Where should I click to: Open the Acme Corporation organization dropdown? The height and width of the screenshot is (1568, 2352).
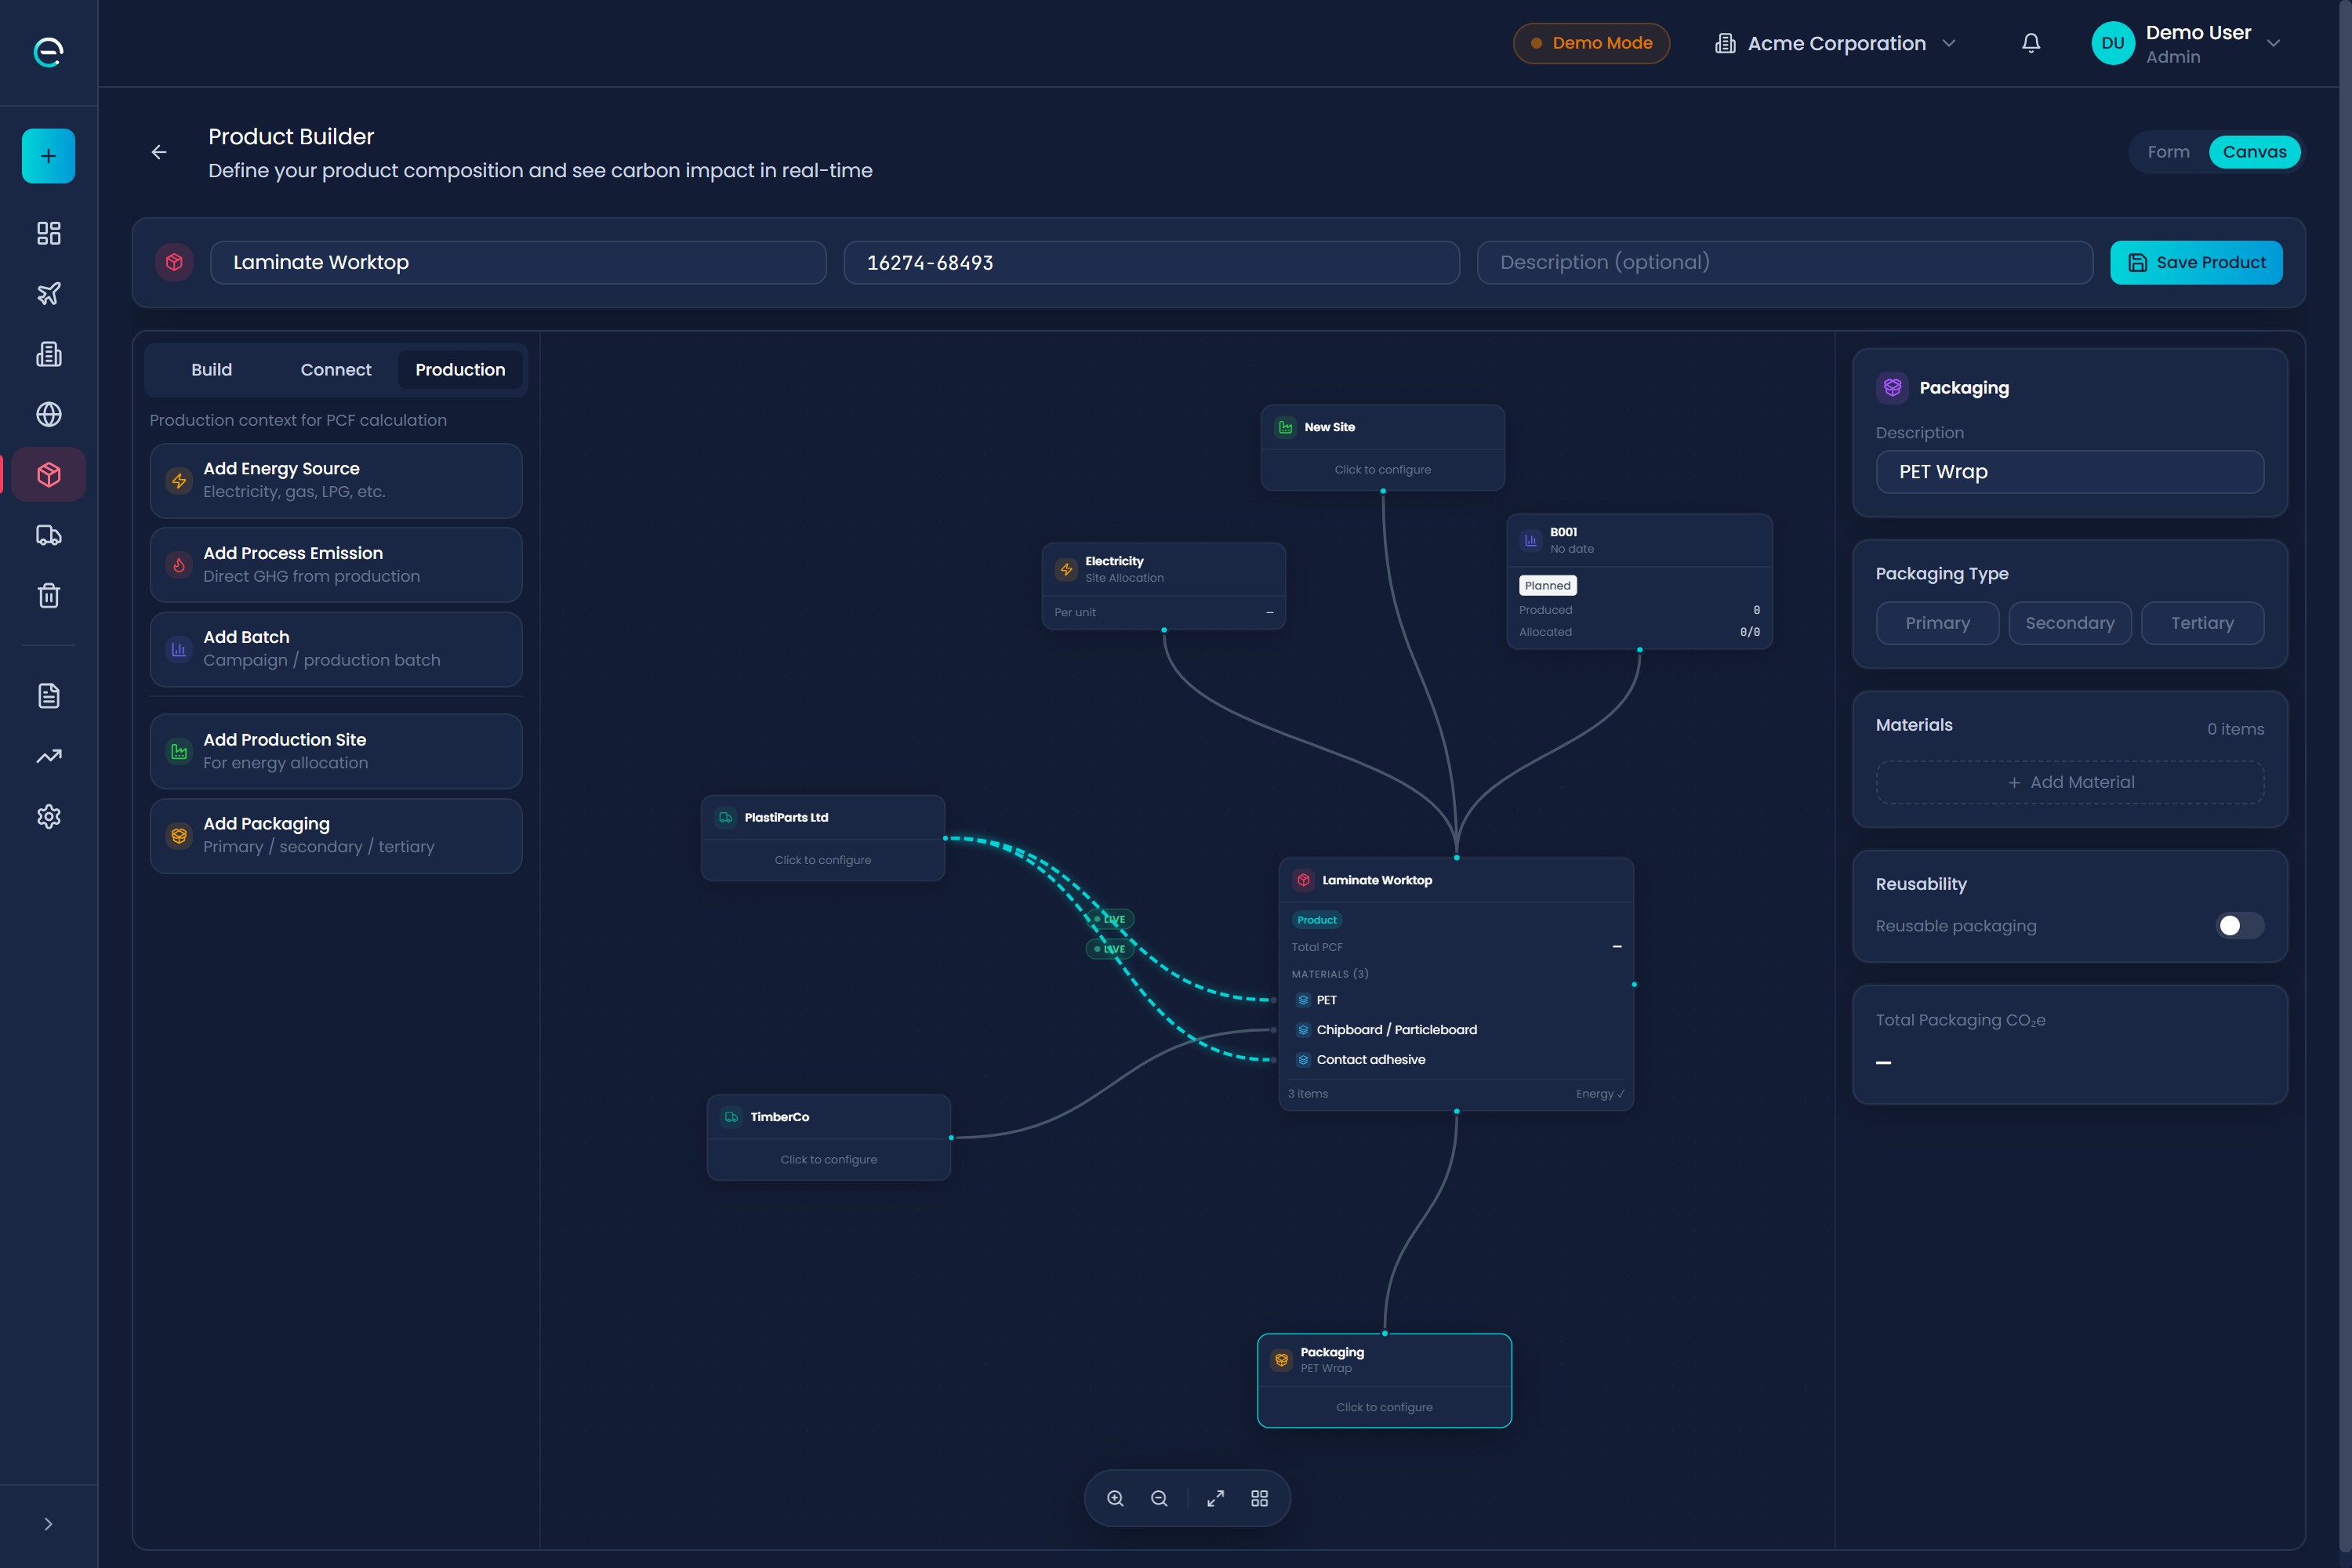pos(1835,43)
